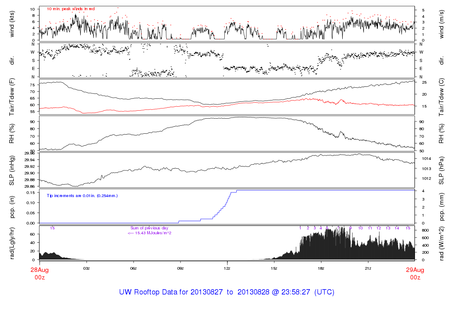The image size is (454, 310).
Task: Select the 'SLP (inHg)' axis label
Action: [12, 170]
